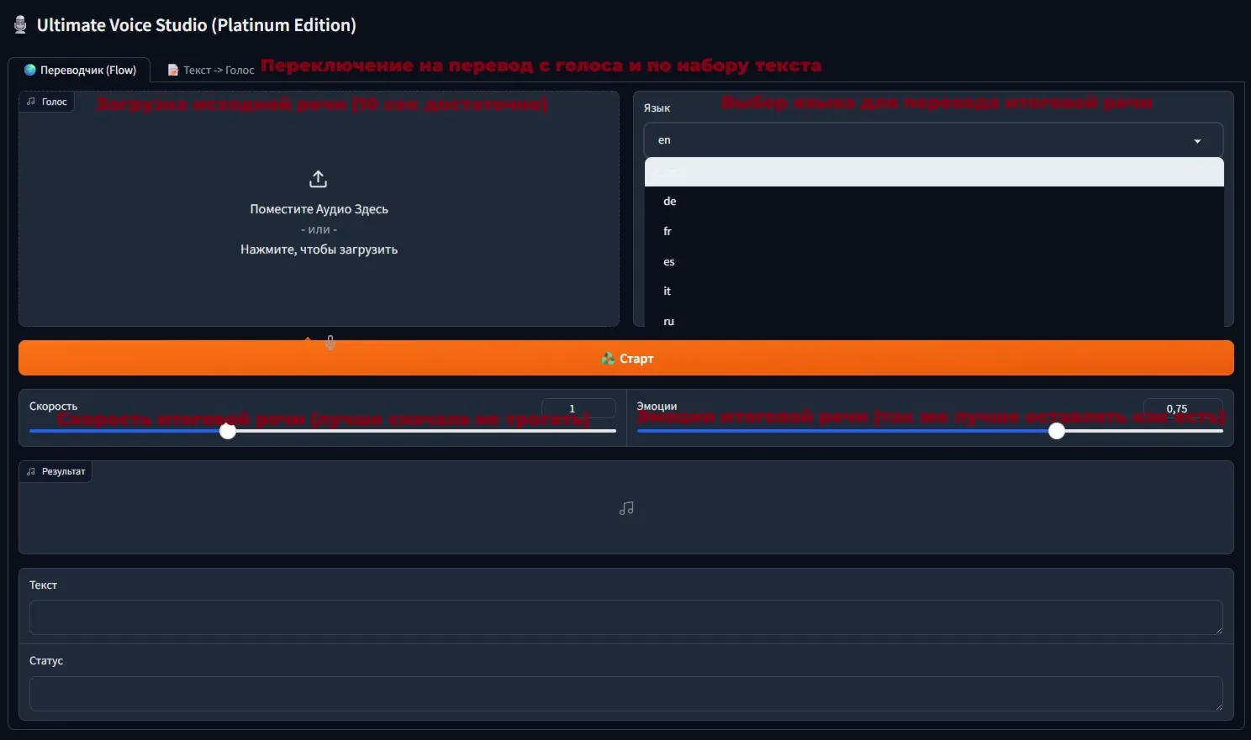Collapse the Язык dropdown using its arrow
The width and height of the screenshot is (1251, 740).
click(x=1197, y=141)
